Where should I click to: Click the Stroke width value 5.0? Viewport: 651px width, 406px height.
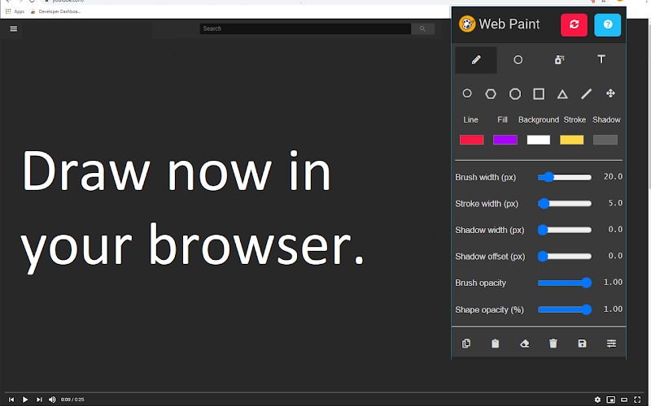tap(615, 203)
